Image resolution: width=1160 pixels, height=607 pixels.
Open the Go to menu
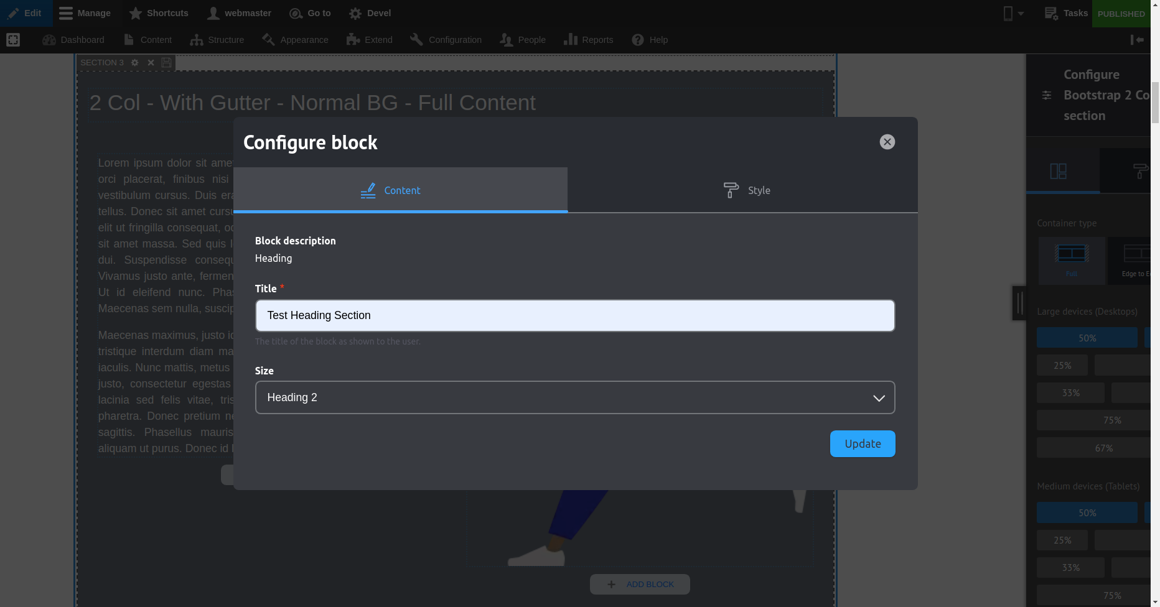tap(310, 12)
